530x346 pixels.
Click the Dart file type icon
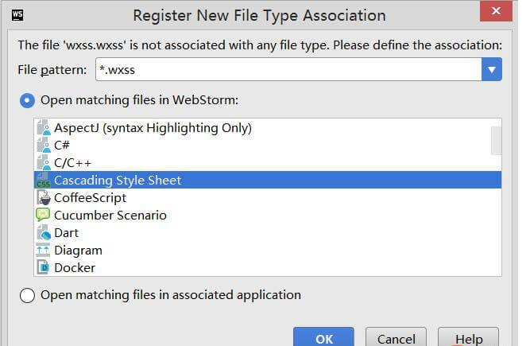44,233
